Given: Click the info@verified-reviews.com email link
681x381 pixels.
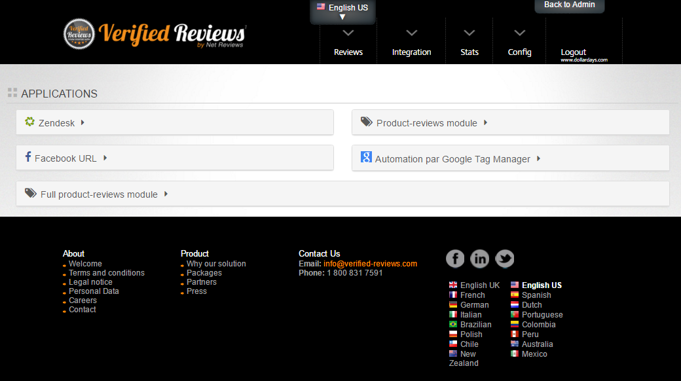Looking at the screenshot, I should point(370,264).
